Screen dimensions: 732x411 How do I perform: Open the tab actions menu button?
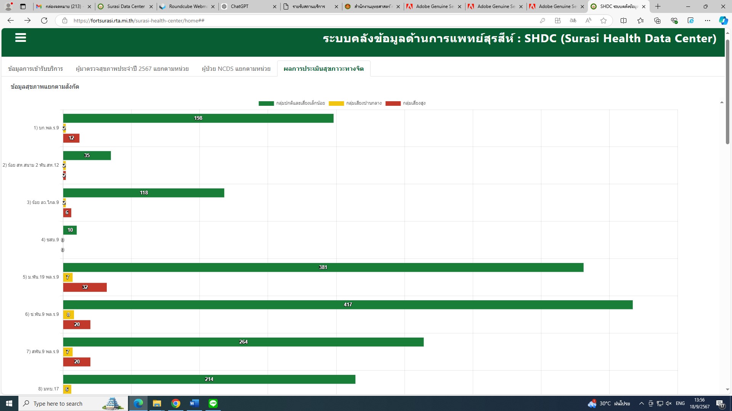23,6
